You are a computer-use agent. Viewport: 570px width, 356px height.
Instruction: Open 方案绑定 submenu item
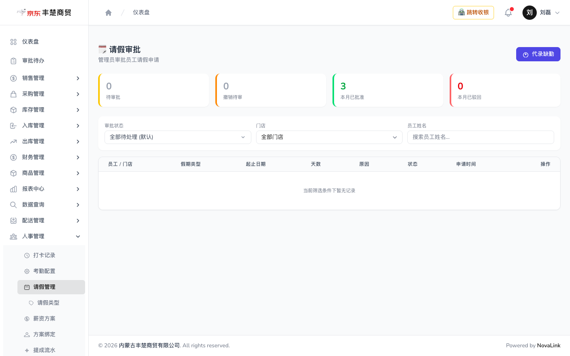[51, 335]
